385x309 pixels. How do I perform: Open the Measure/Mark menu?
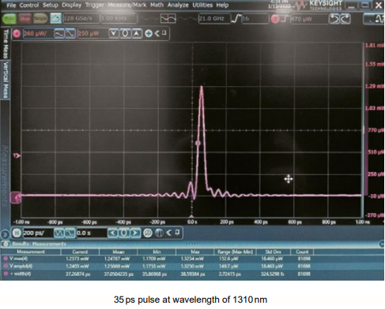pyautogui.click(x=127, y=5)
